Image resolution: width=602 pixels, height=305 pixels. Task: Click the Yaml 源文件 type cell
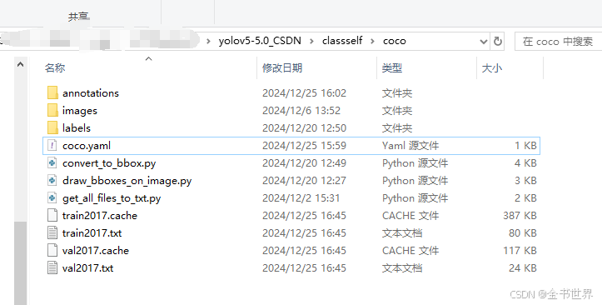[410, 146]
